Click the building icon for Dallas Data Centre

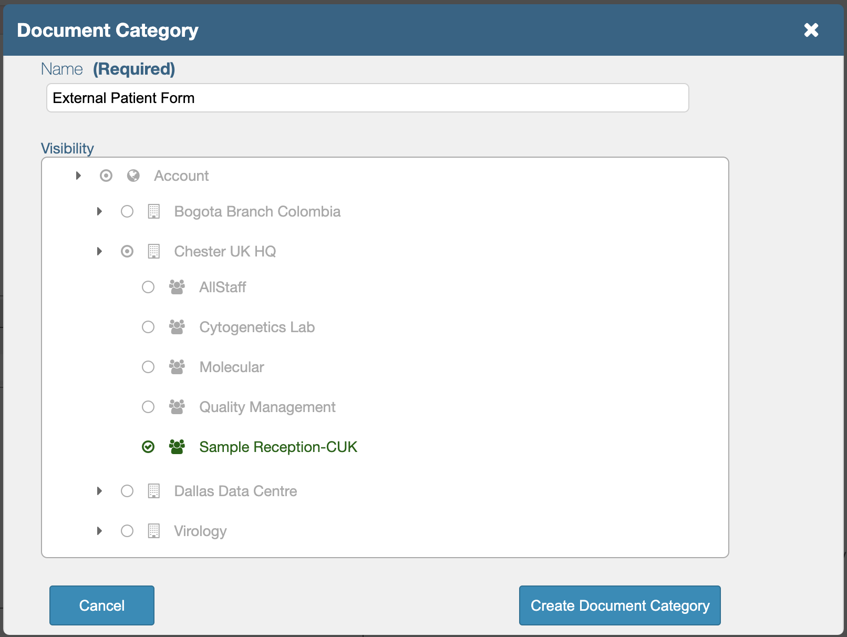(x=154, y=491)
